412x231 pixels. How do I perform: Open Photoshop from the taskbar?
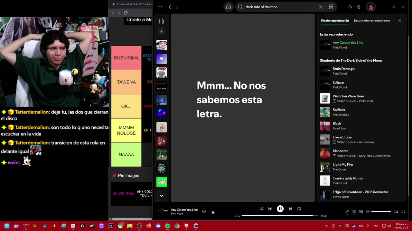point(111,226)
